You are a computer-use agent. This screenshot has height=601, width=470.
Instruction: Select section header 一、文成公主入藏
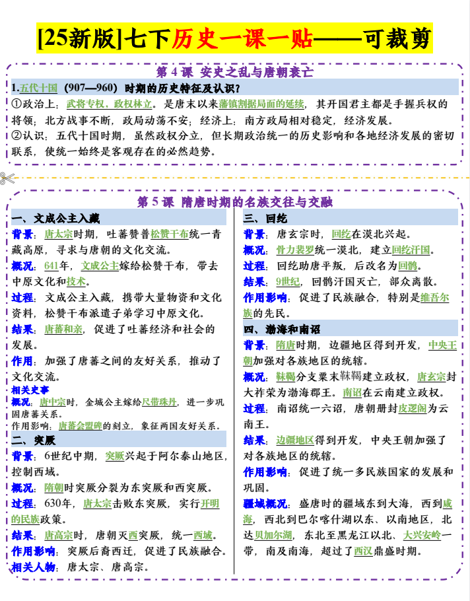(56, 218)
